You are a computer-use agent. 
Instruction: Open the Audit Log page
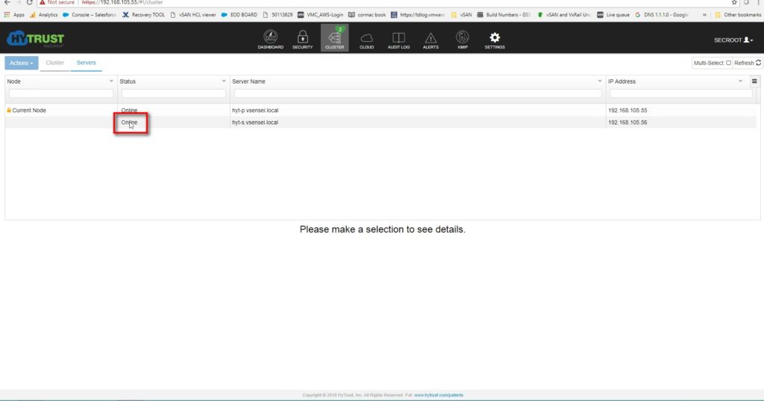click(x=399, y=40)
